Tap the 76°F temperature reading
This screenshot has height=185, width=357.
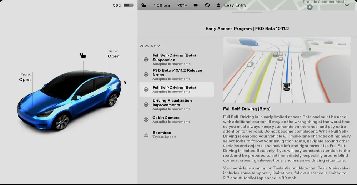click(182, 5)
